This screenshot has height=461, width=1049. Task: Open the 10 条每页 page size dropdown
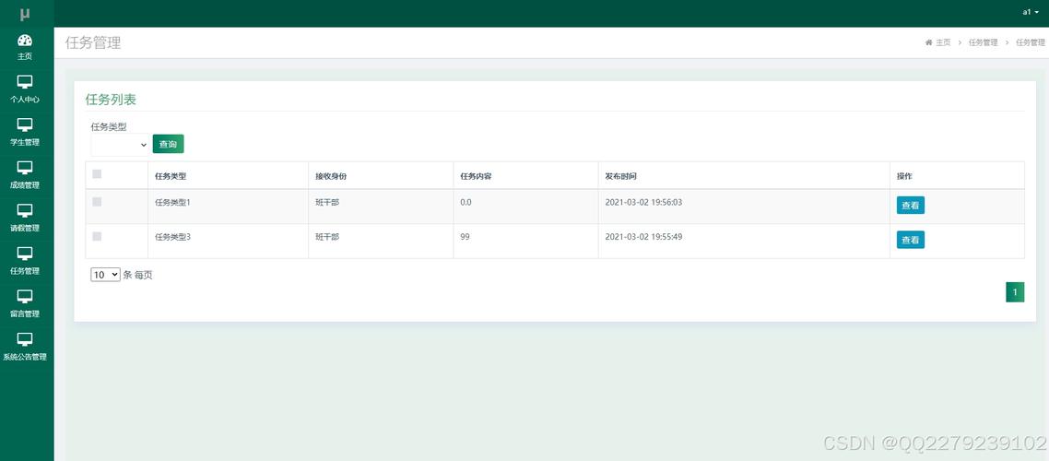click(105, 275)
